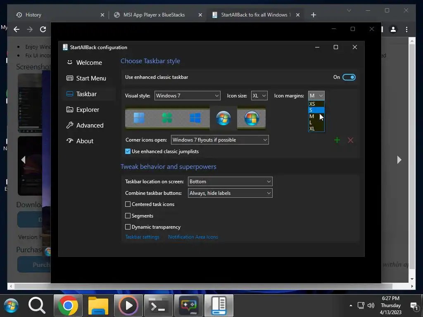Open the terminal taskbar icon
Screen dimensions: 423x317
[159, 306]
